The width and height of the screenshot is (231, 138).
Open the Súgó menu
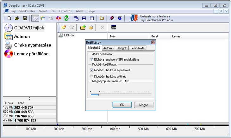point(91,11)
